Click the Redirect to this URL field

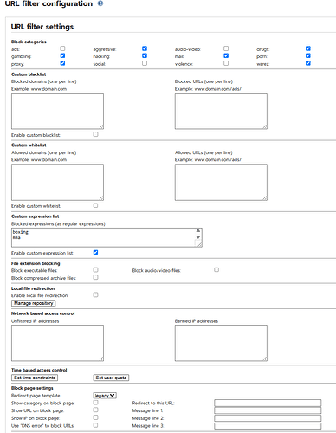pyautogui.click(x=268, y=403)
